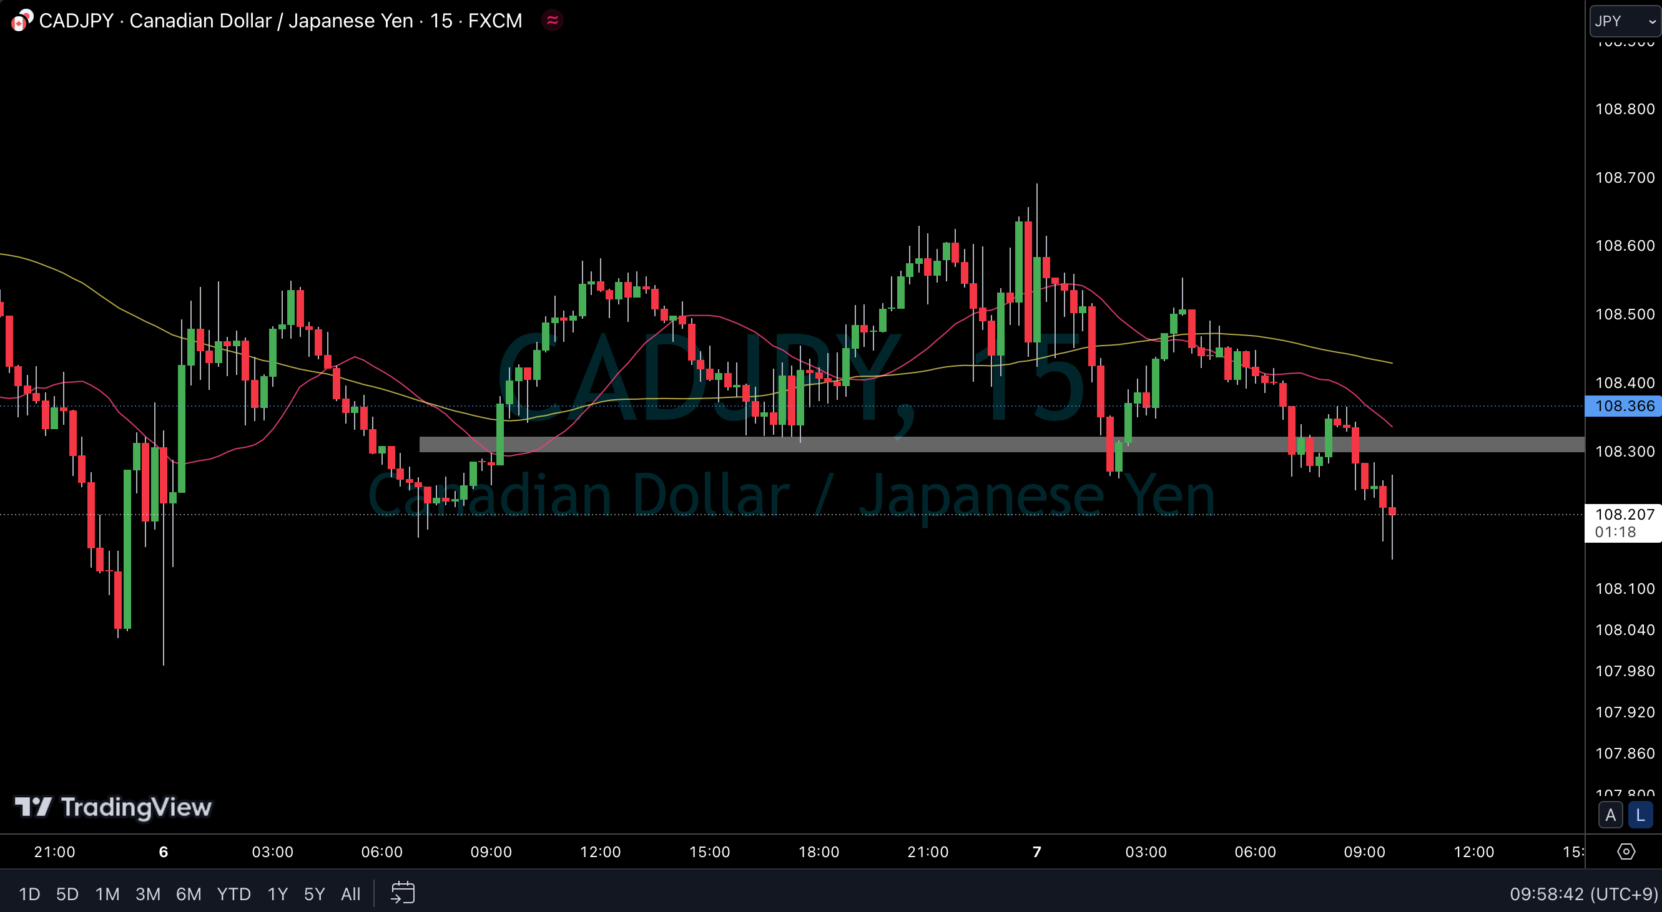Screen dimensions: 1662x912
Task: Click the pink approximate-data indicator icon
Action: coord(553,21)
